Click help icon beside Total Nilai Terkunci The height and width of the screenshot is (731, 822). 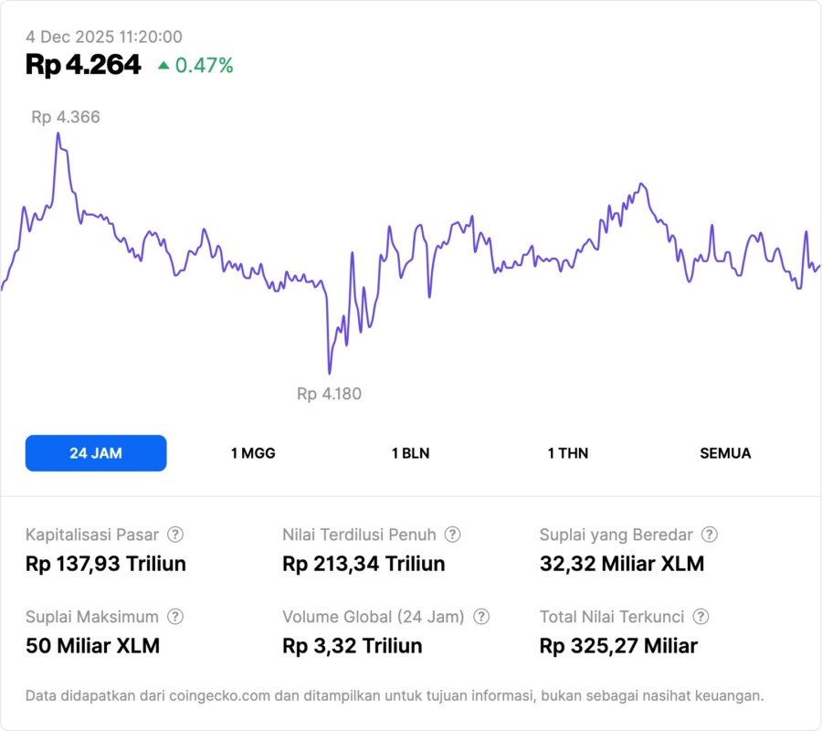click(x=701, y=617)
